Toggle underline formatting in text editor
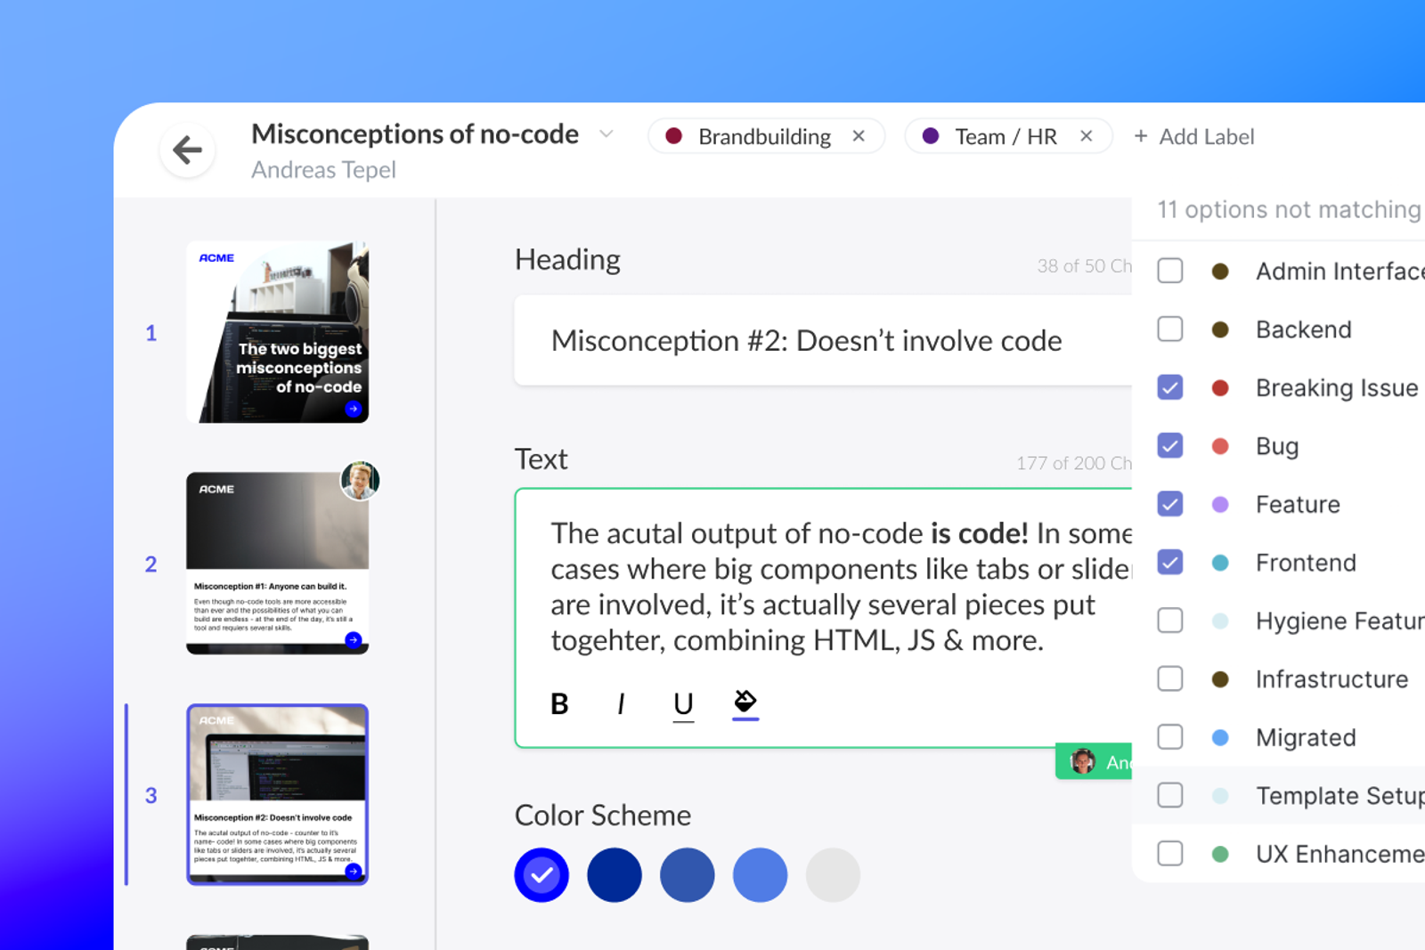This screenshot has height=950, width=1425. pos(683,704)
